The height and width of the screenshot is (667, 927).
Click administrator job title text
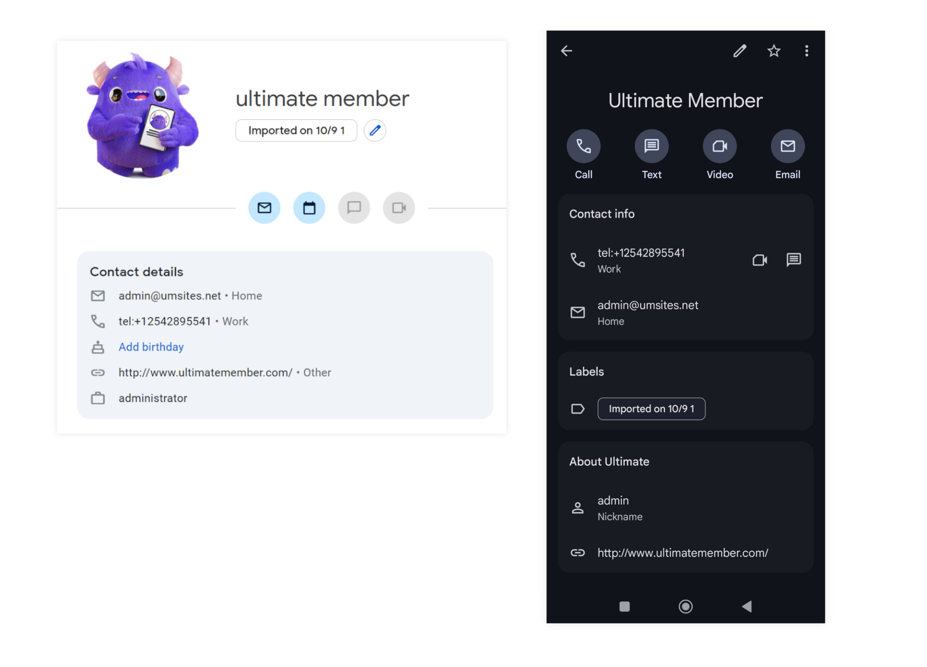point(153,398)
